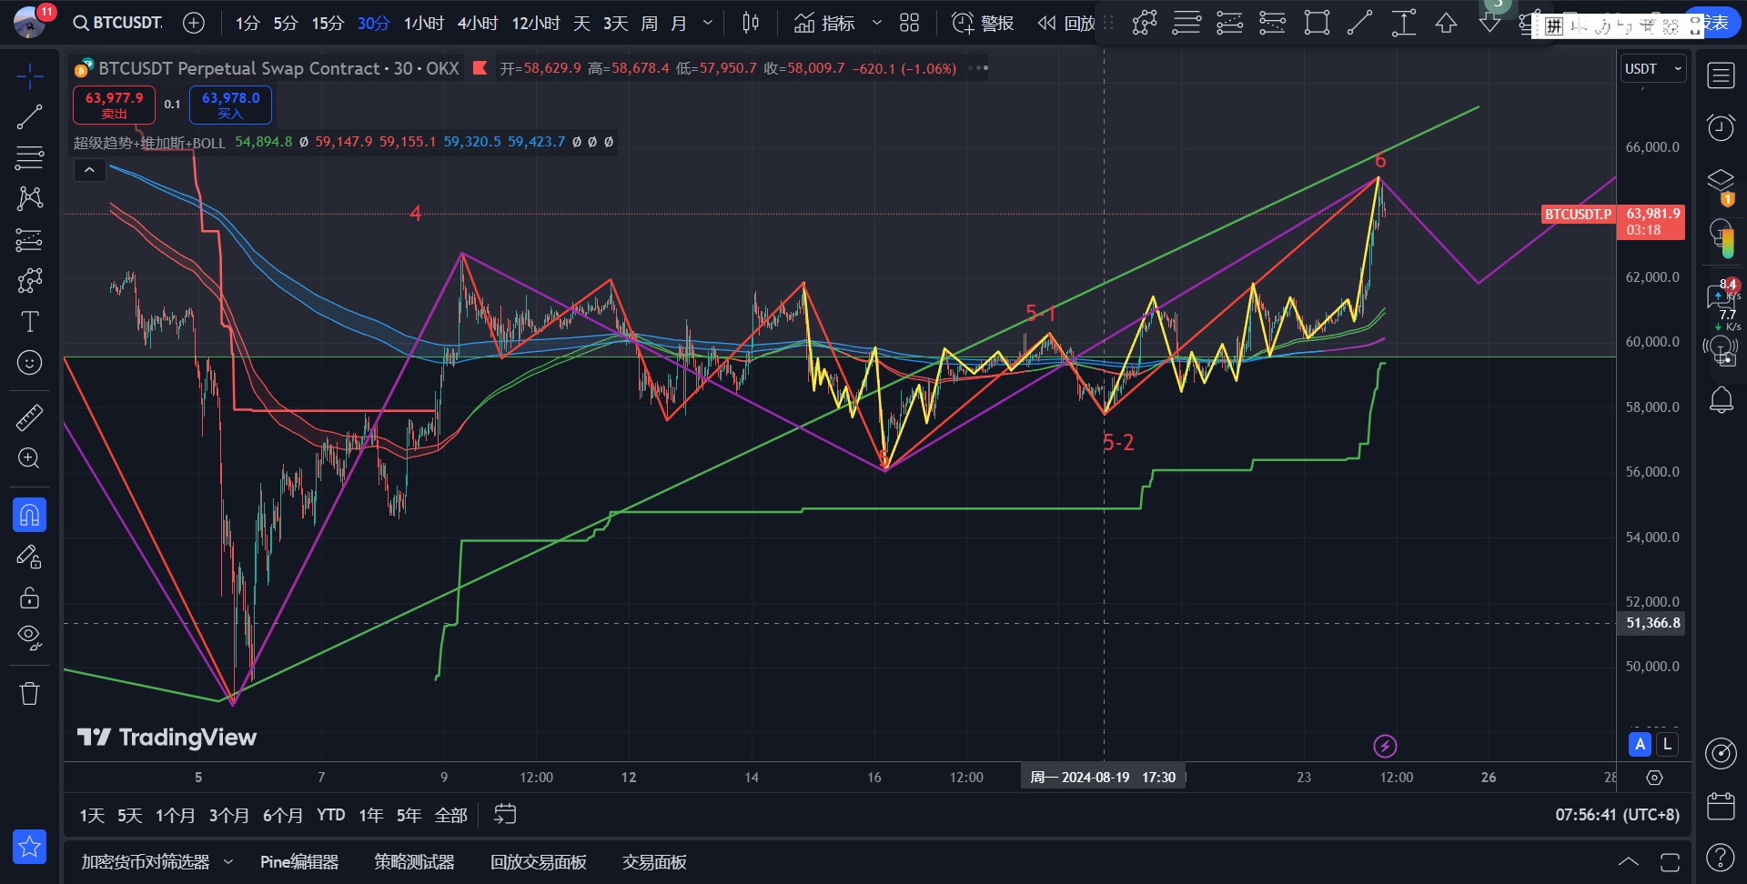Click the lightning event marker
The height and width of the screenshot is (884, 1747).
tap(1385, 747)
